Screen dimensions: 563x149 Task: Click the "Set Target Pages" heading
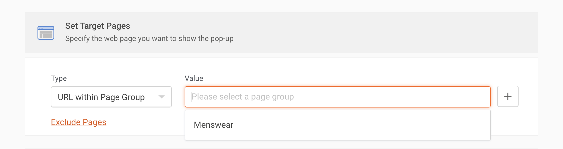point(97,26)
